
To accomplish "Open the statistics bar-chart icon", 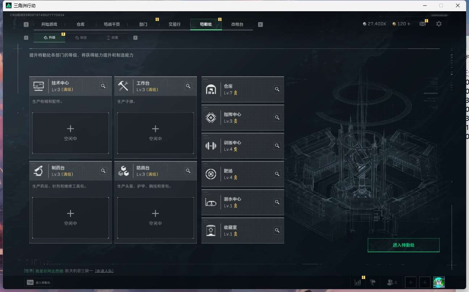I will (x=358, y=282).
